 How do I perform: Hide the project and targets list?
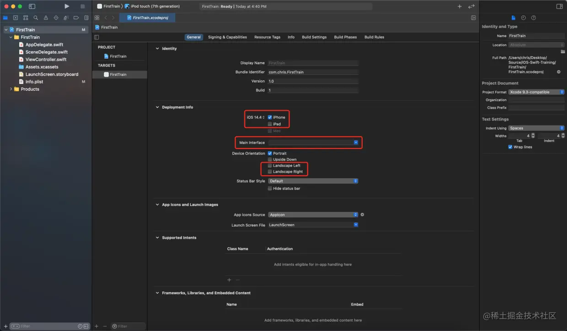[96, 37]
